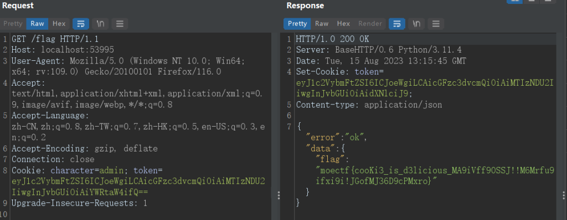Select the side-by-side layout icon
The image size is (567, 220).
point(514,1)
